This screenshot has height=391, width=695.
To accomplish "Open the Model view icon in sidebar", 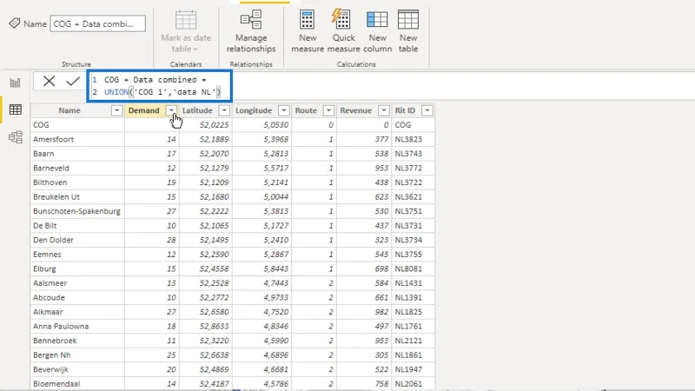I will coord(15,137).
